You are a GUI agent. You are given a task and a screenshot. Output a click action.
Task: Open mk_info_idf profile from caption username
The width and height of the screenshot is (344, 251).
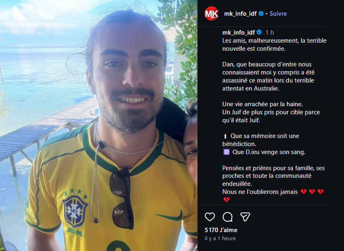point(238,33)
